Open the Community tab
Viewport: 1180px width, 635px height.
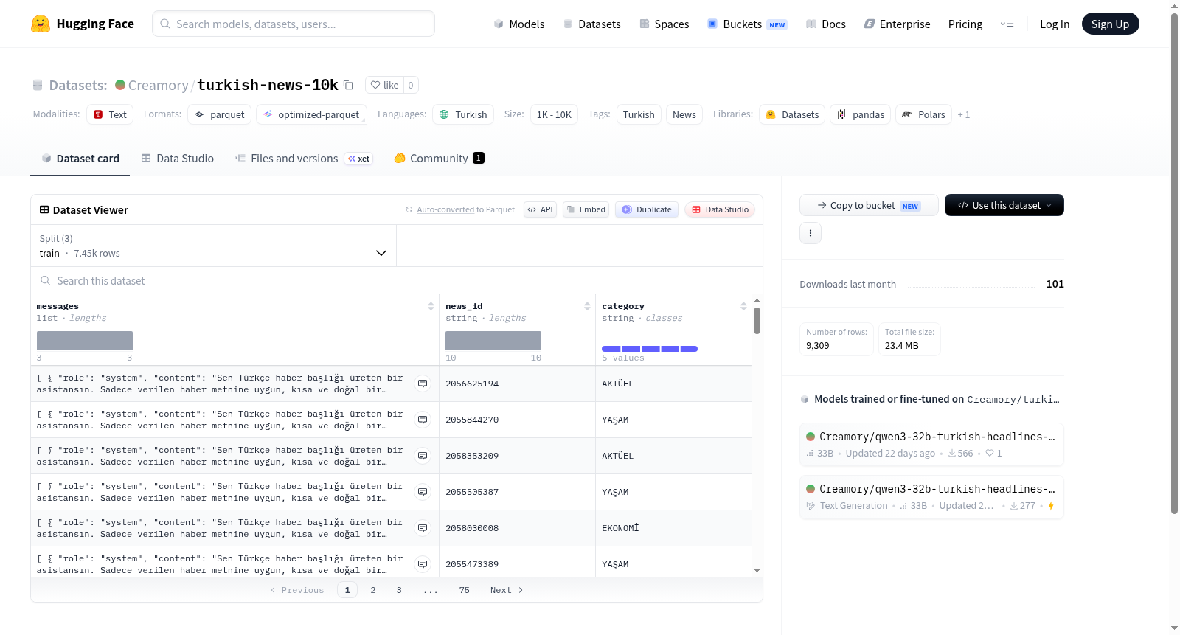coord(440,159)
